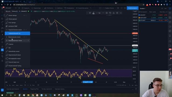The width and height of the screenshot is (172, 97).
Task: Select the Parallel Channel tool (Параллельный канал)
Action: [17, 55]
